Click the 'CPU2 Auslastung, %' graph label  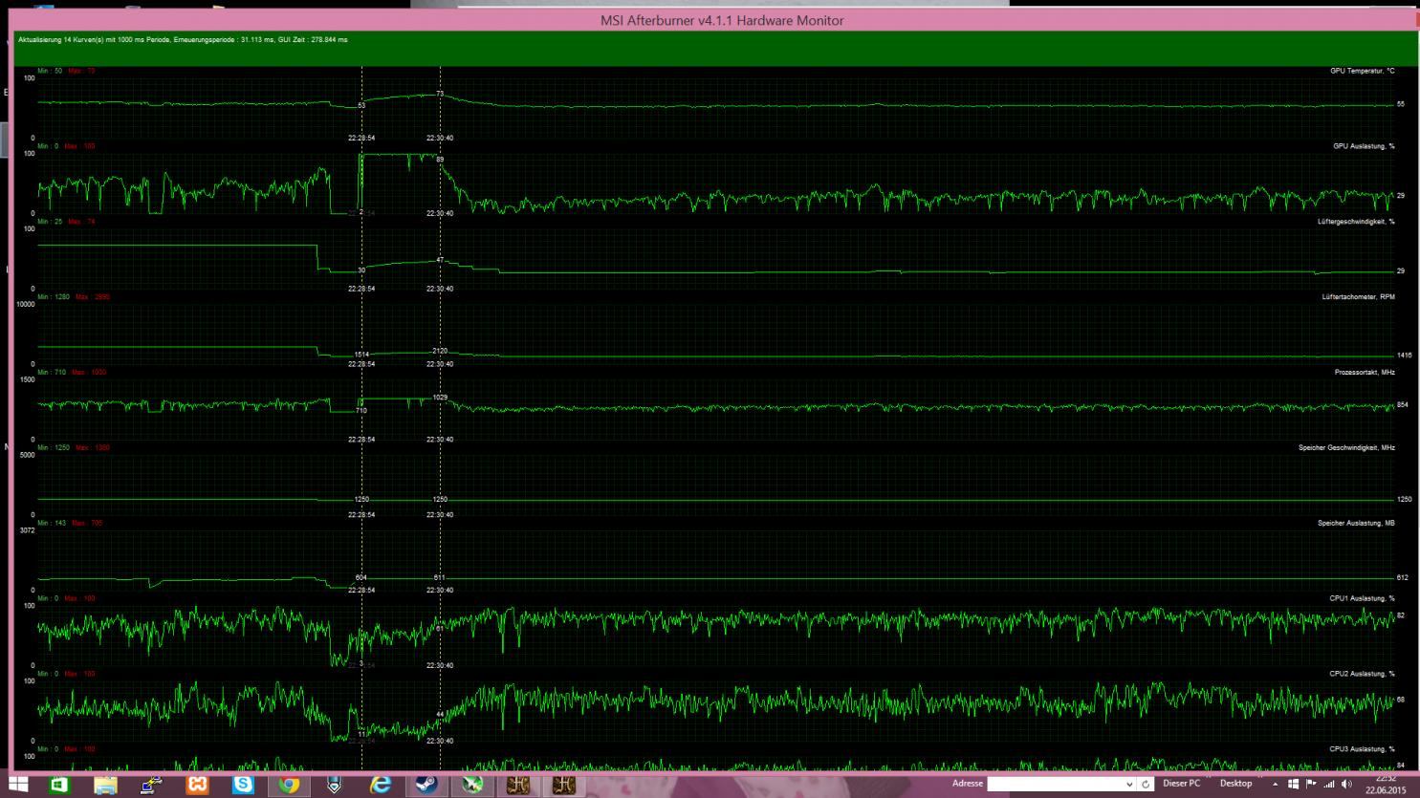coord(1362,675)
